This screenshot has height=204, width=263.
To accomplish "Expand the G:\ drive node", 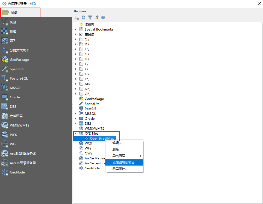I will [x=76, y=54].
